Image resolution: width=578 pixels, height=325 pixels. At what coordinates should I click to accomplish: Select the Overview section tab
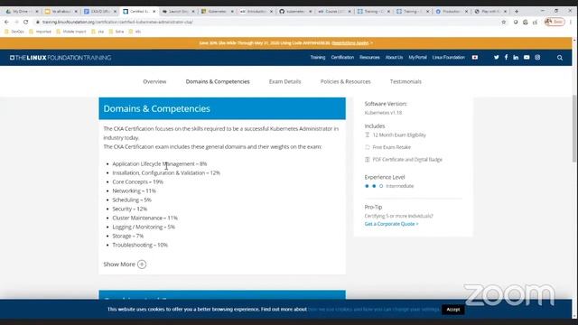[154, 81]
